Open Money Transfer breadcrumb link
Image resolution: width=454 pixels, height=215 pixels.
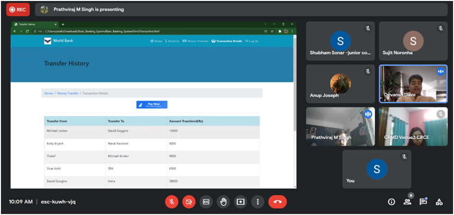coord(68,93)
